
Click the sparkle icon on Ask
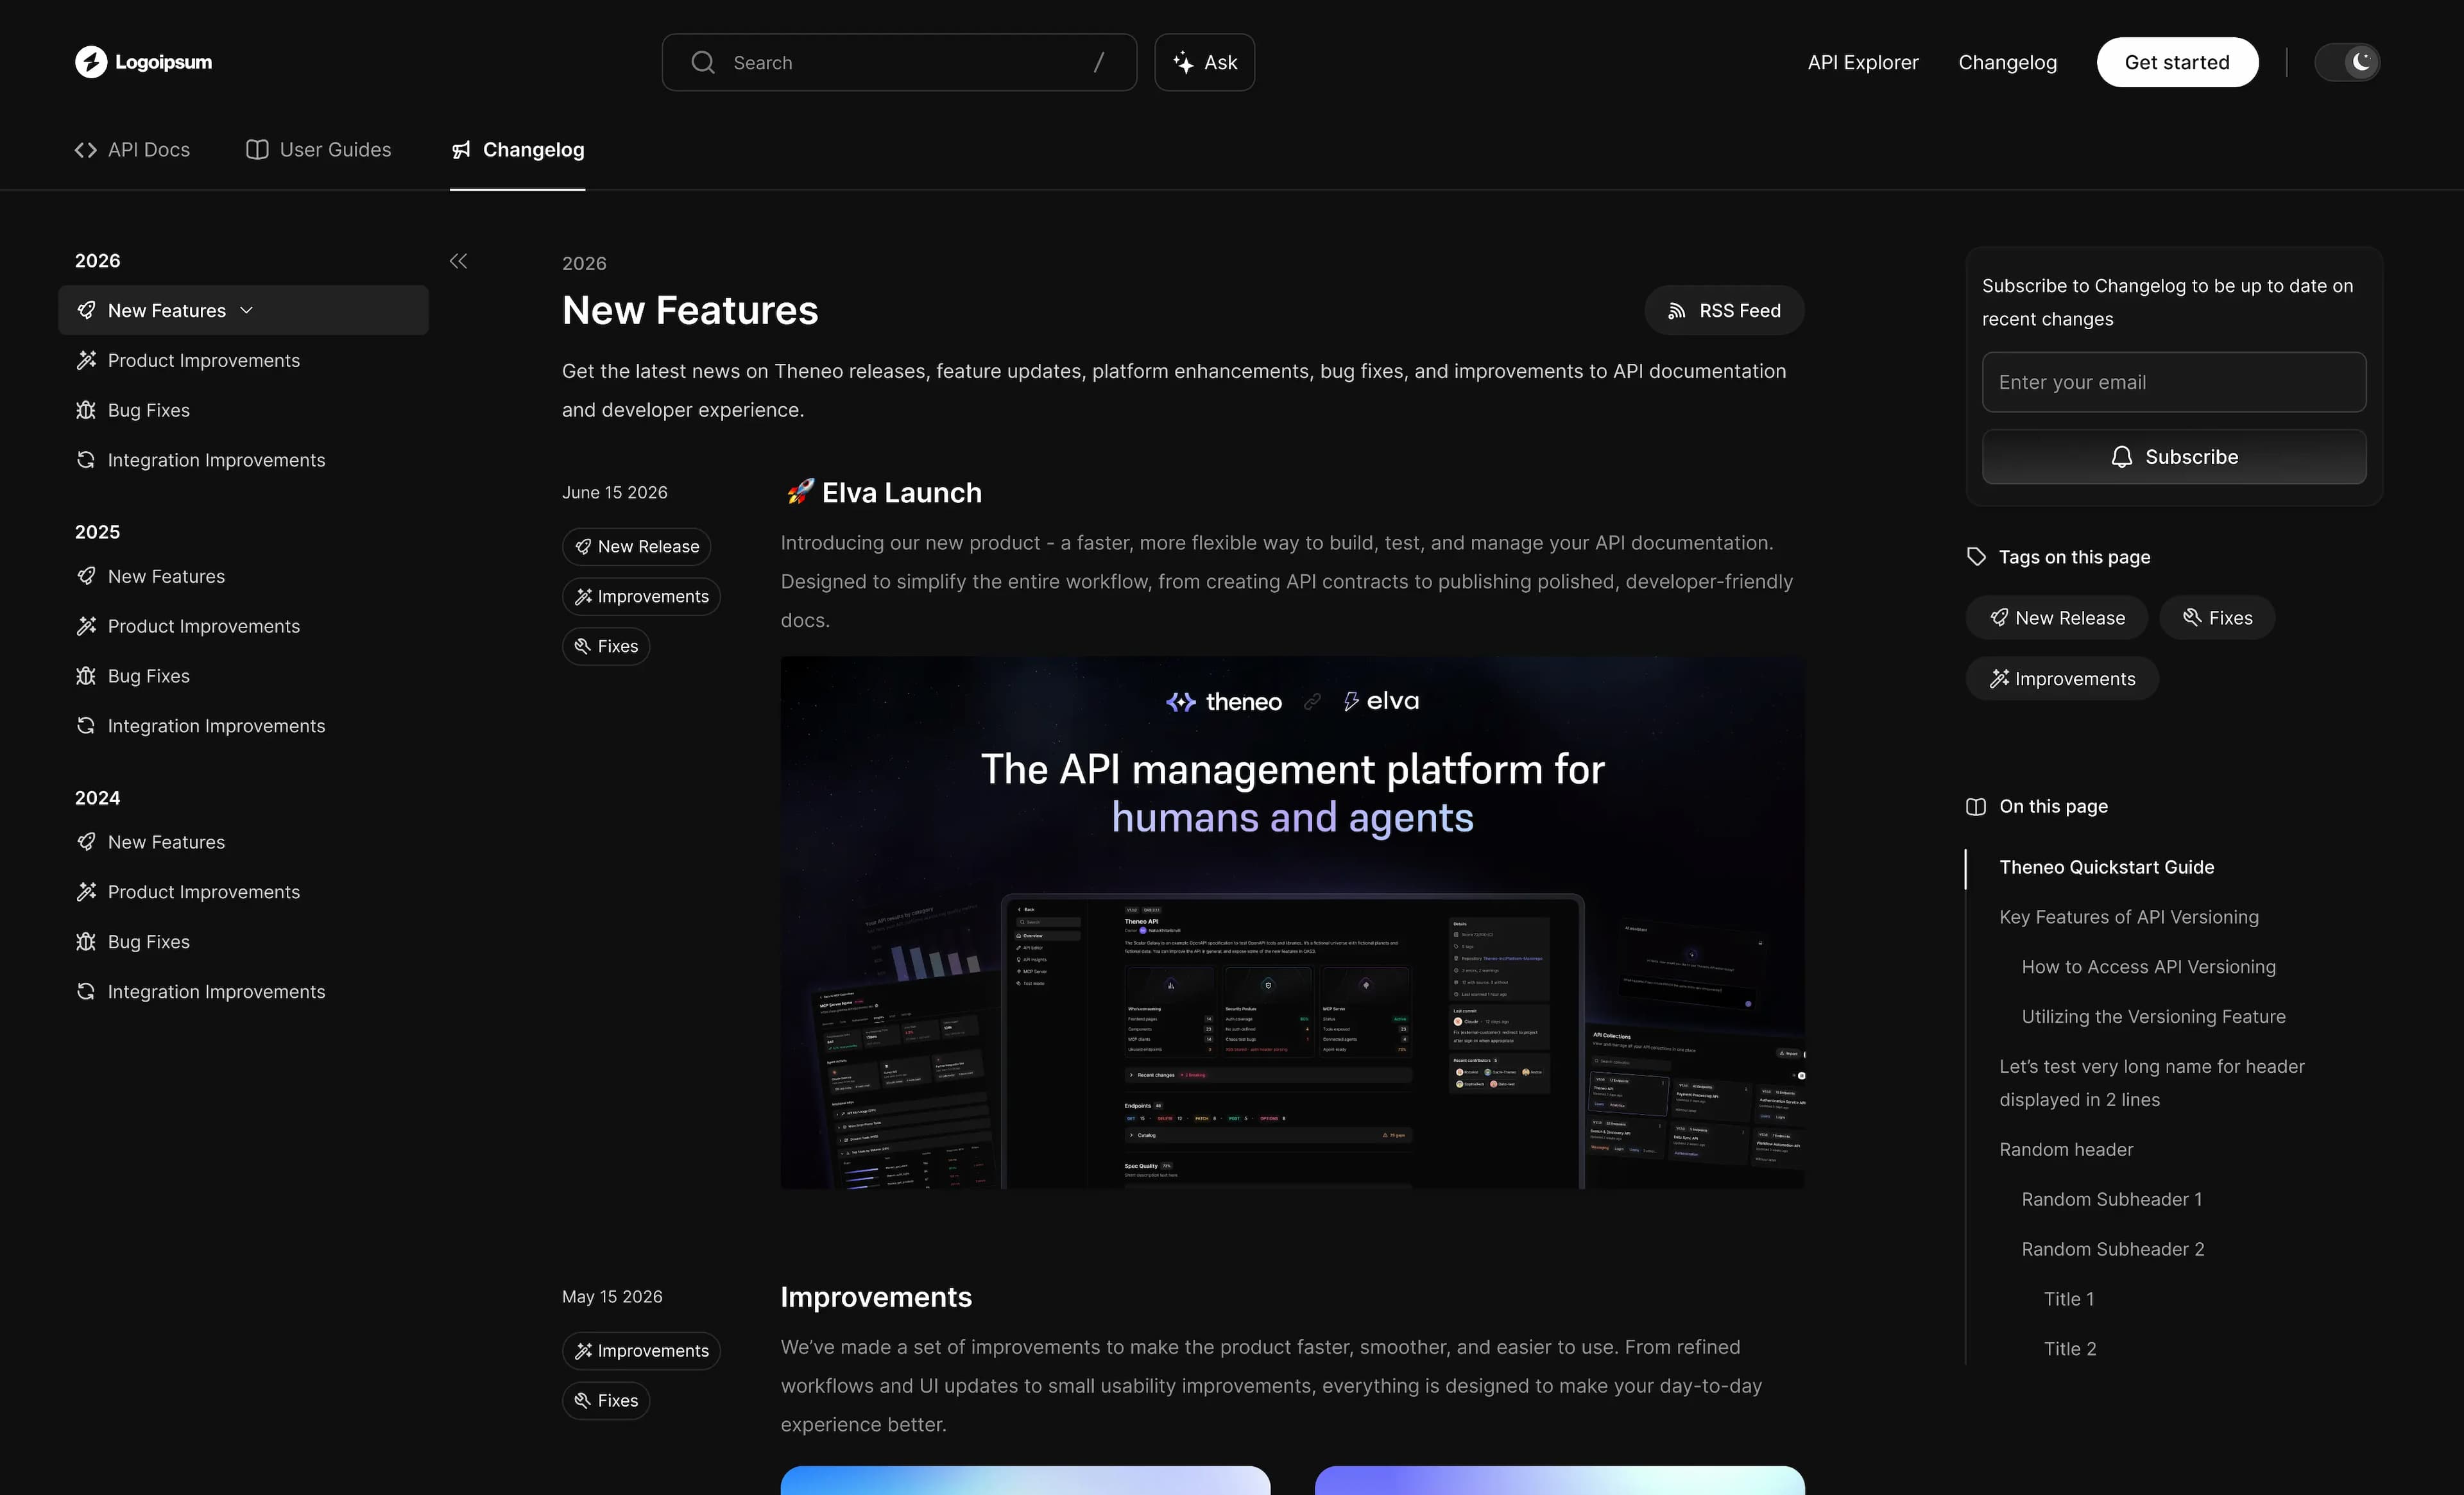(1183, 62)
